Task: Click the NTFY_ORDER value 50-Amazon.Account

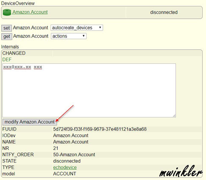Action: coord(74,154)
